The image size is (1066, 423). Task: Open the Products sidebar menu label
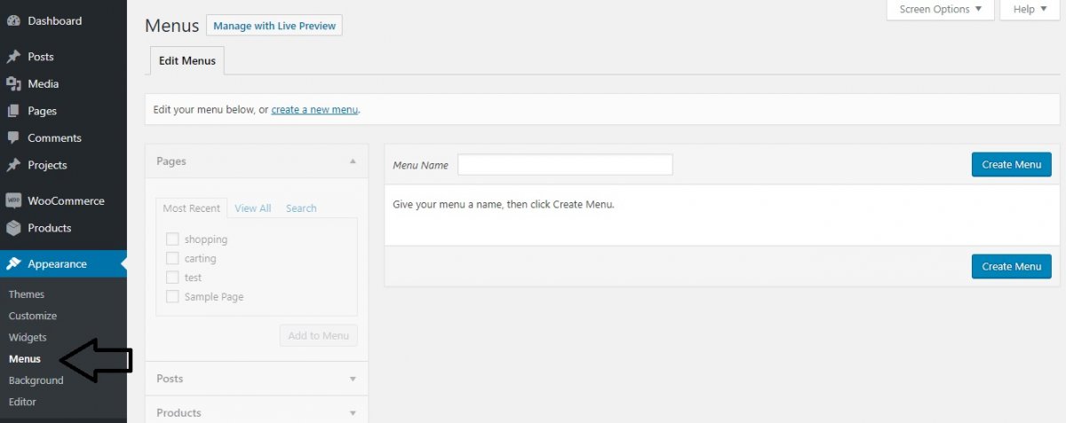pyautogui.click(x=50, y=228)
